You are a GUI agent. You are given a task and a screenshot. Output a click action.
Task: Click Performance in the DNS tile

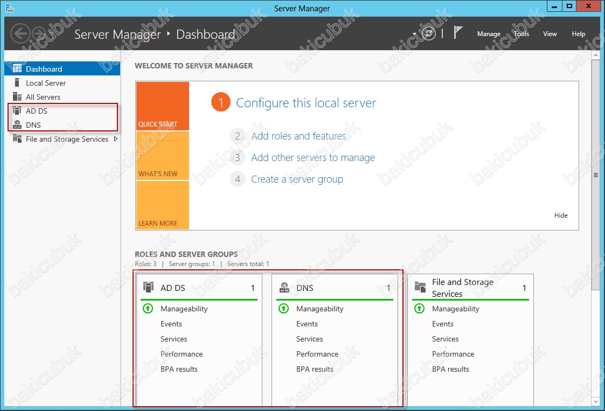(x=317, y=354)
